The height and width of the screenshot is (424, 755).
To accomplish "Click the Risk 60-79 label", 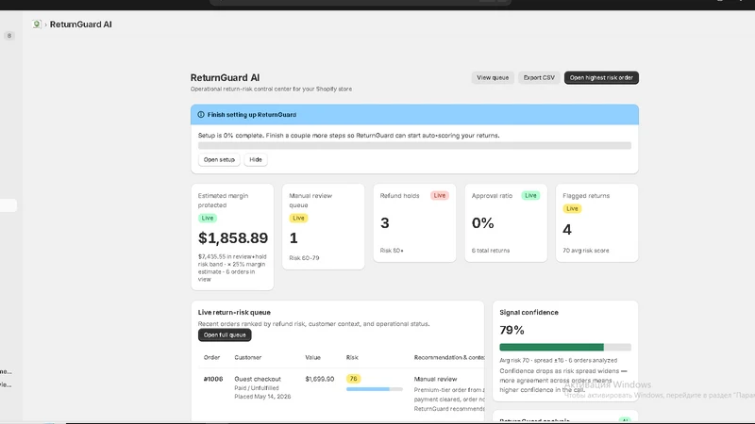I will click(x=304, y=258).
